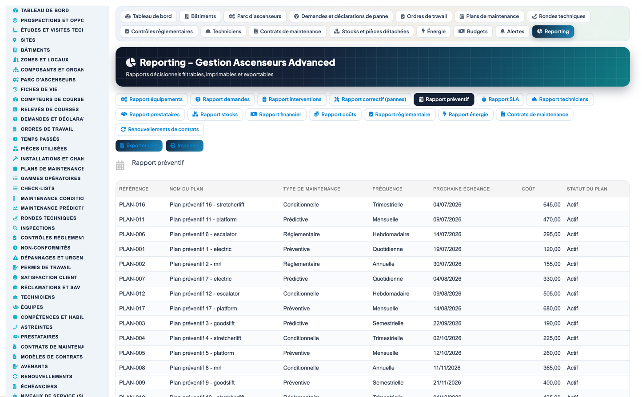Open Contrôles réglementaires top tab

coord(159,32)
